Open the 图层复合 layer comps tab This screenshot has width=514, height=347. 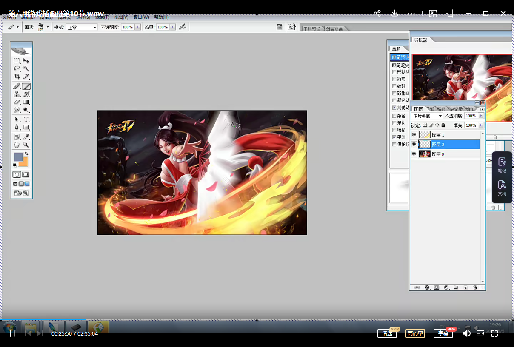click(334, 29)
